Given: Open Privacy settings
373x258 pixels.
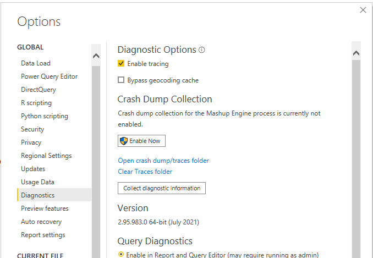Looking at the screenshot, I should (x=31, y=142).
